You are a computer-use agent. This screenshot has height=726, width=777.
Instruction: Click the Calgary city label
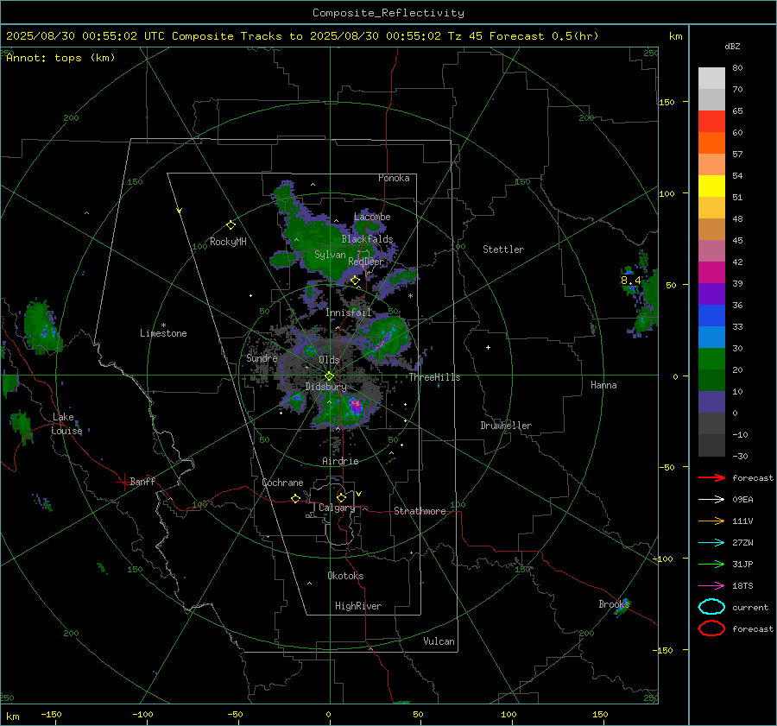(x=337, y=508)
